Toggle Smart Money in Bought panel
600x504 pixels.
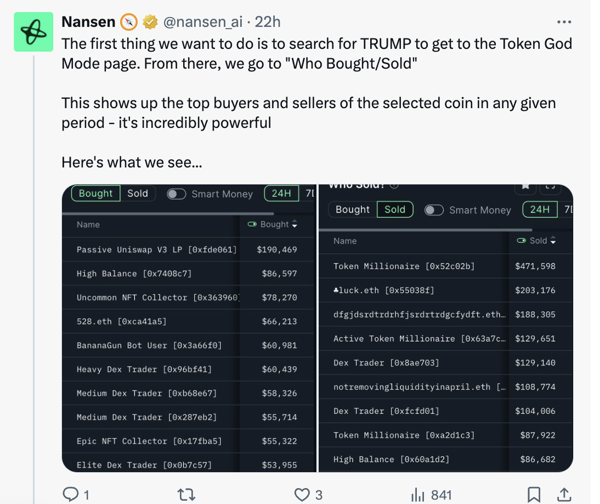177,194
